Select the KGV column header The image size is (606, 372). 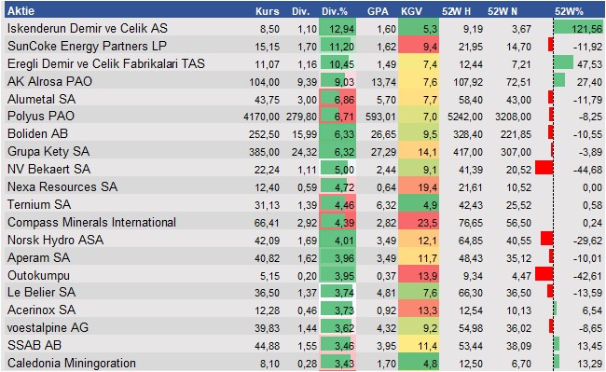tap(411, 11)
